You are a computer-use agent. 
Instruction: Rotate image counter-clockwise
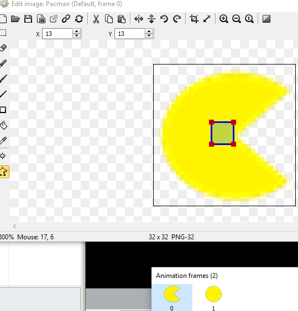tap(164, 19)
